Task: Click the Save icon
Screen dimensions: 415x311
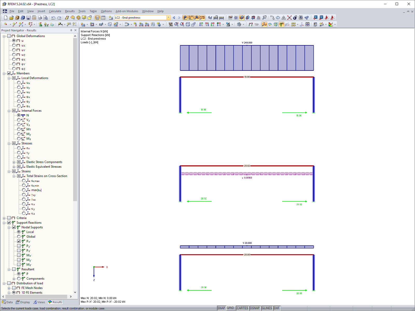Action: (x=29, y=18)
